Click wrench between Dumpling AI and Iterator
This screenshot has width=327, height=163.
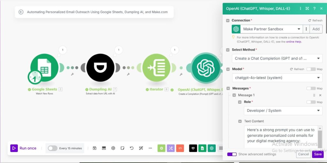[x=128, y=74]
